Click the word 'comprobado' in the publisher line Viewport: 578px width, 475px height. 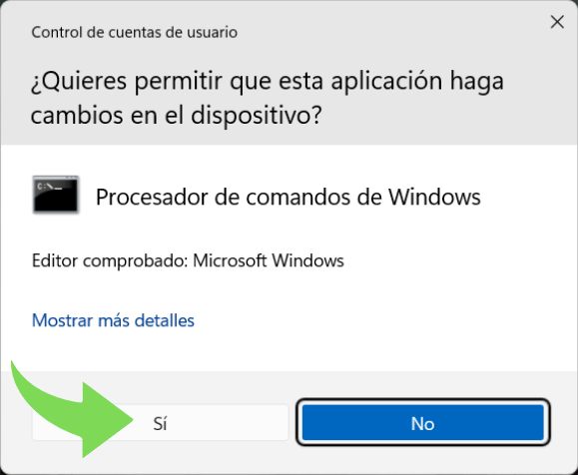point(133,260)
